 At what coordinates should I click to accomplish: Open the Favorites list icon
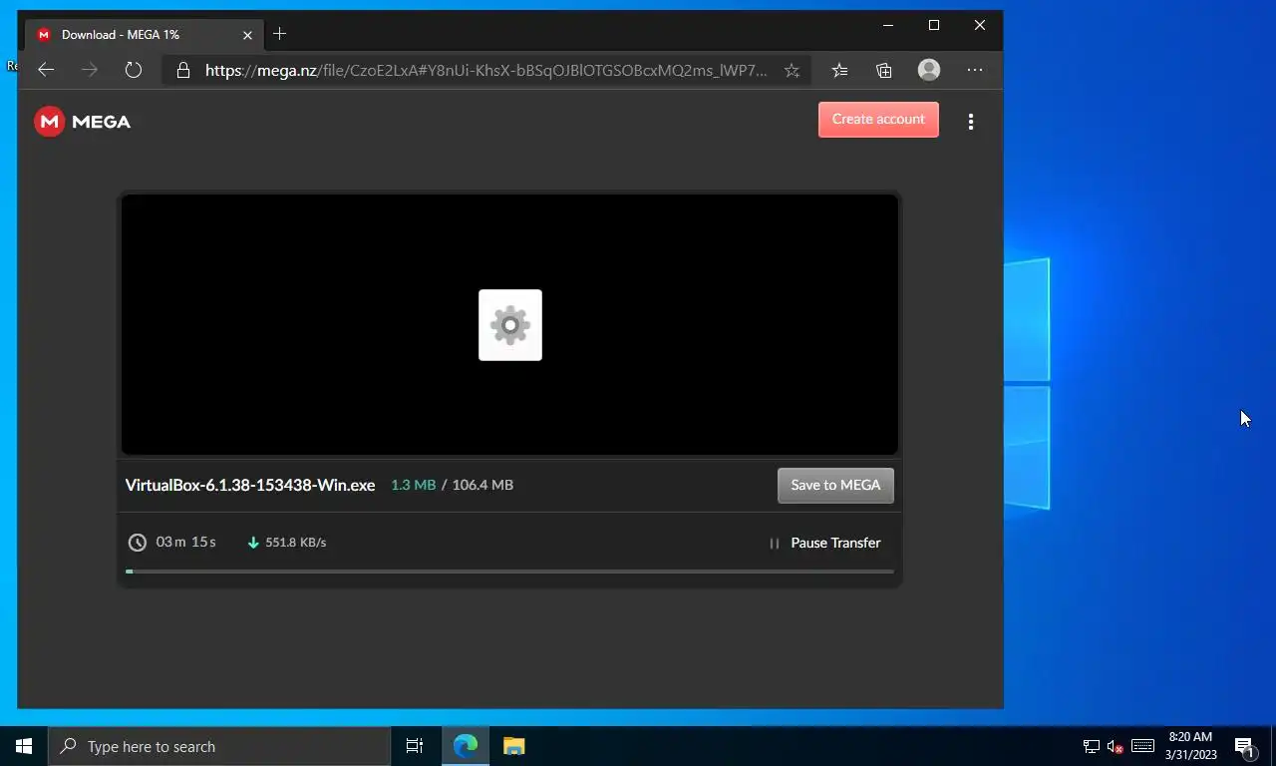(840, 70)
